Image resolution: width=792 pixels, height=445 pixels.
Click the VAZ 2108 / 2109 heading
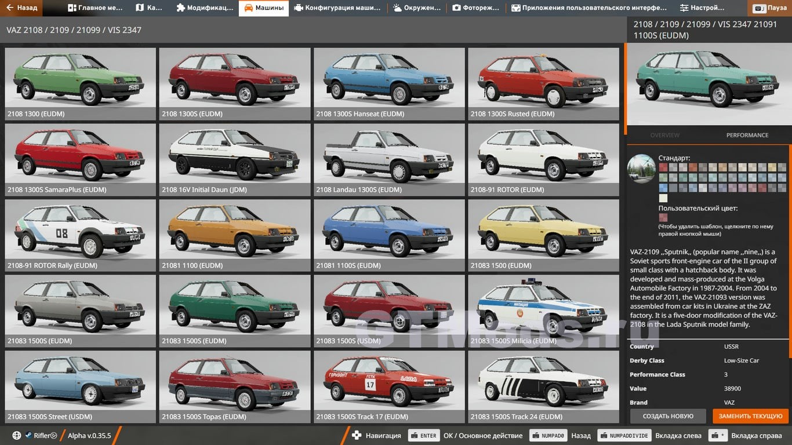pos(74,30)
